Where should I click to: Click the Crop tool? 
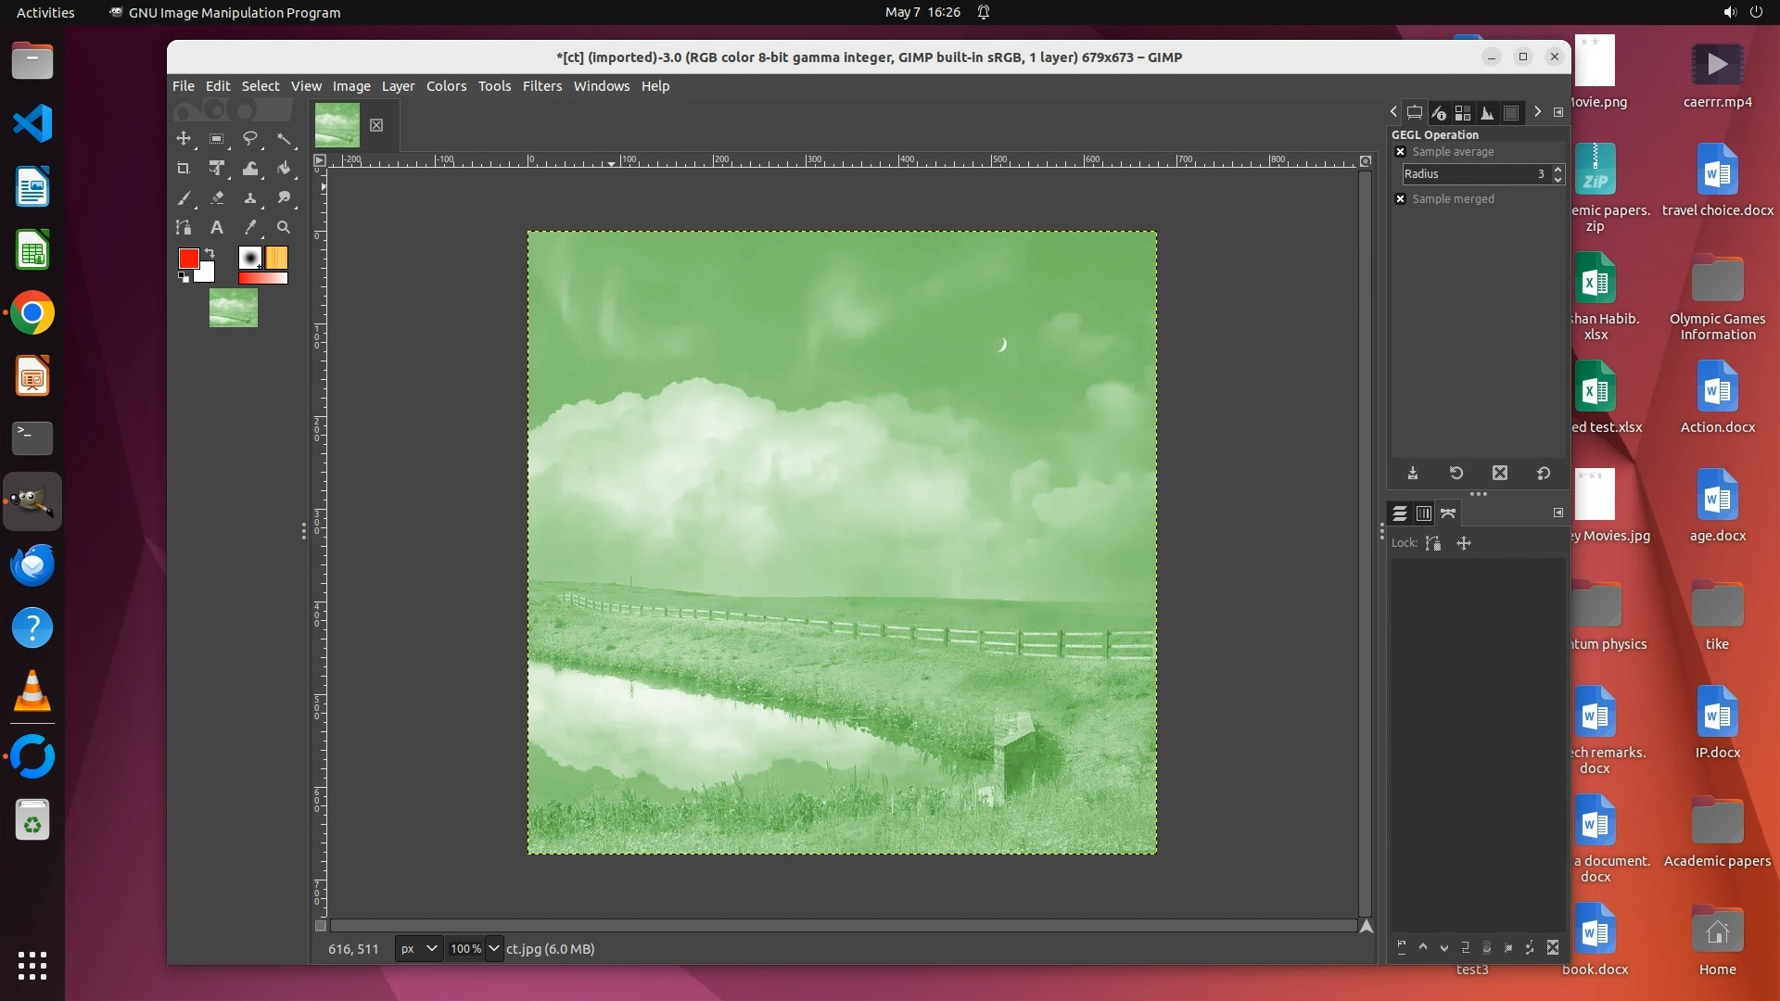coord(184,169)
